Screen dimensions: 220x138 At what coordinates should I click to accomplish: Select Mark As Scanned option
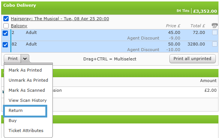27,90
